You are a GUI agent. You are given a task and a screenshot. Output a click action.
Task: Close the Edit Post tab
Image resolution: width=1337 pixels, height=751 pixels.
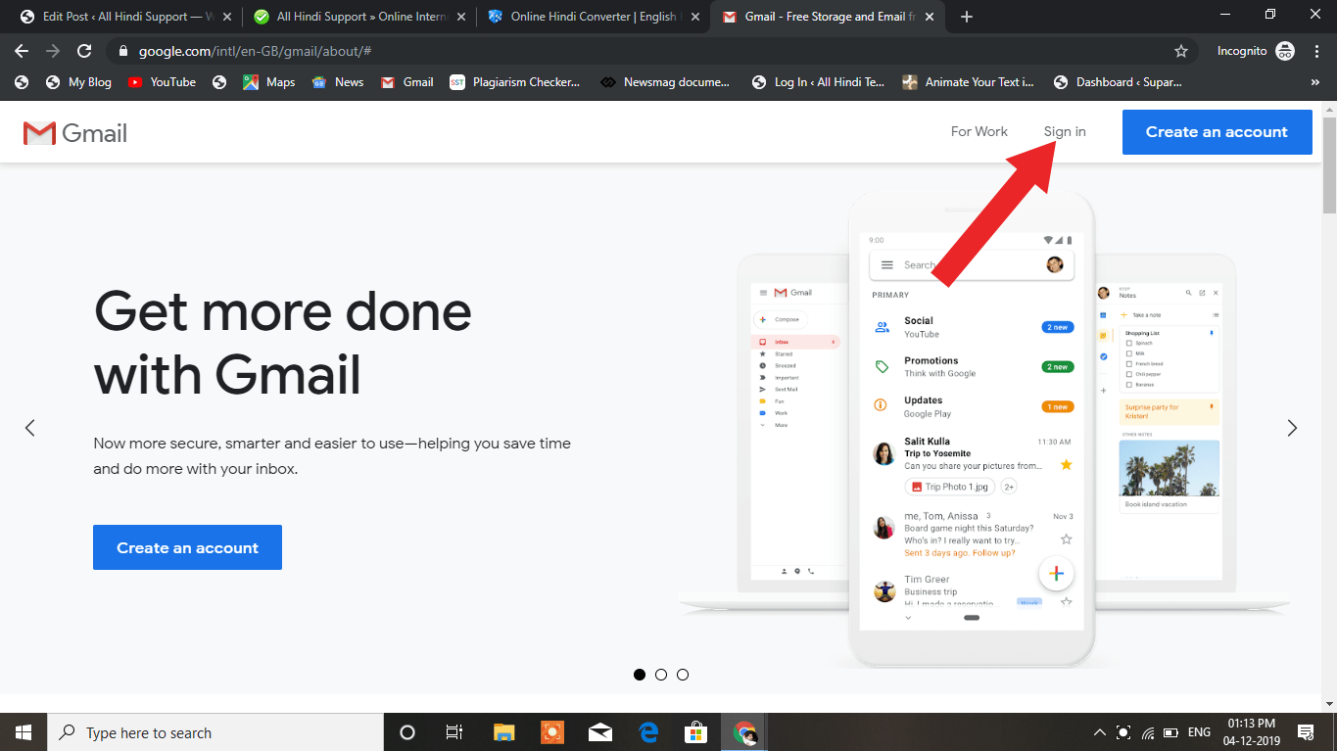pos(227,17)
